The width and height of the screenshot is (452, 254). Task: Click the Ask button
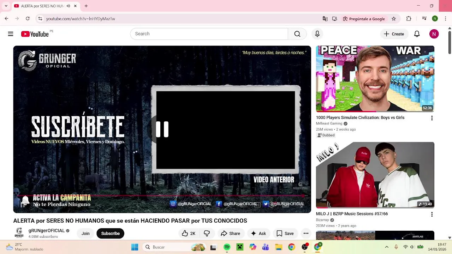click(258, 234)
